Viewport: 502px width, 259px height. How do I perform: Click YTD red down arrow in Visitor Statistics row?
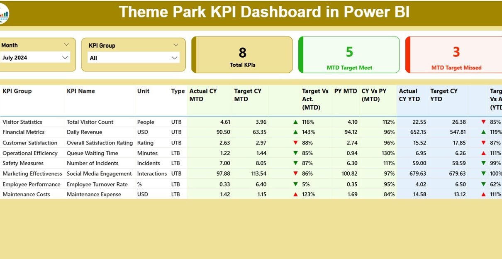pos(483,122)
